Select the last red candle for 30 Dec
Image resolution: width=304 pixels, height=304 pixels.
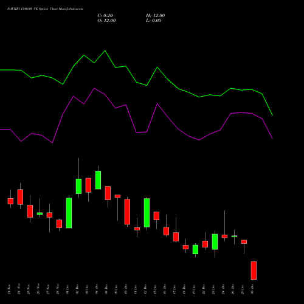point(254,271)
